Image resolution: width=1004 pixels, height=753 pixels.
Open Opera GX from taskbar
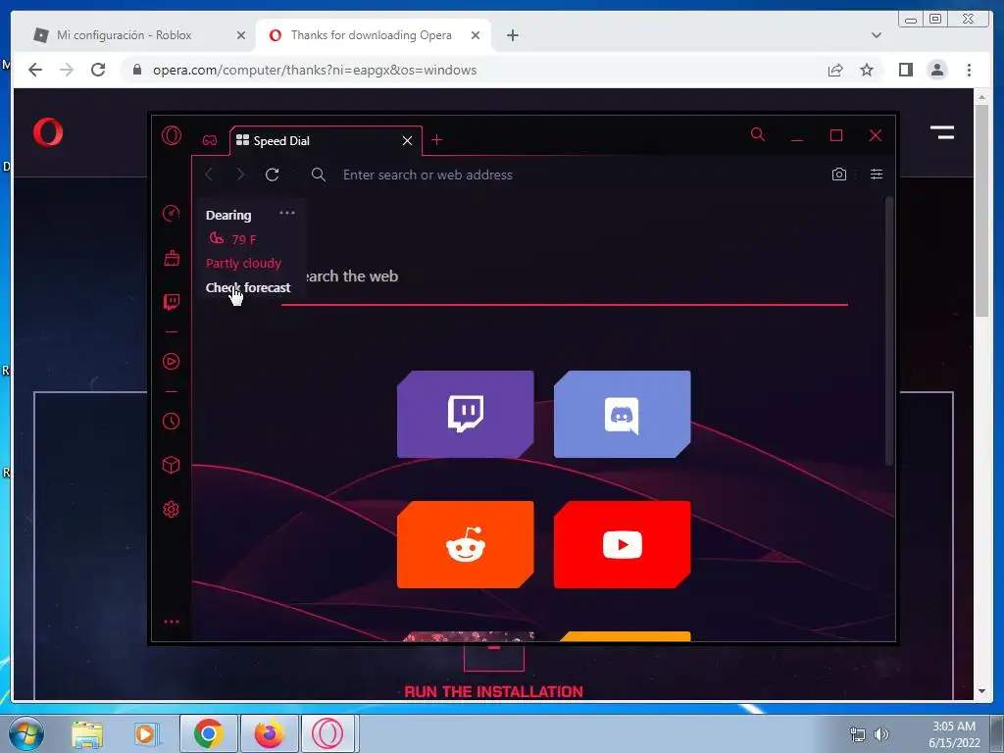click(327, 733)
